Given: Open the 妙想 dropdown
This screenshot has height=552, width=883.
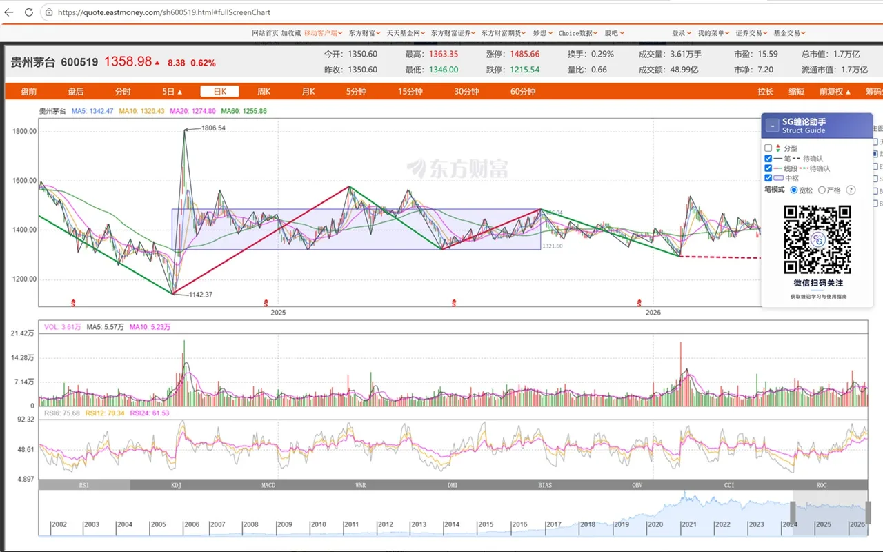Looking at the screenshot, I should pos(542,33).
